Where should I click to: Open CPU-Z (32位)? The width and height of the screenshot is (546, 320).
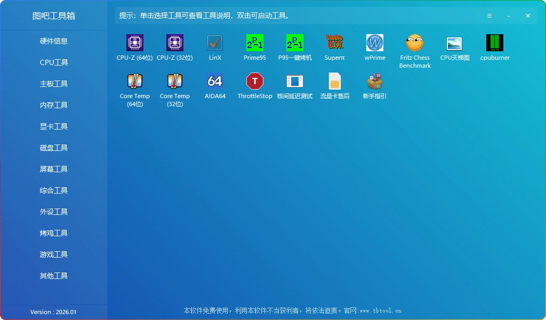click(x=174, y=47)
